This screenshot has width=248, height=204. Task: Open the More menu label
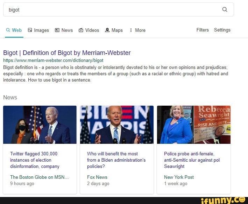(x=140, y=30)
